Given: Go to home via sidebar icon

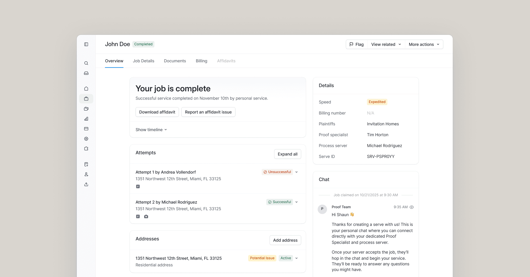Looking at the screenshot, I should 86,88.
